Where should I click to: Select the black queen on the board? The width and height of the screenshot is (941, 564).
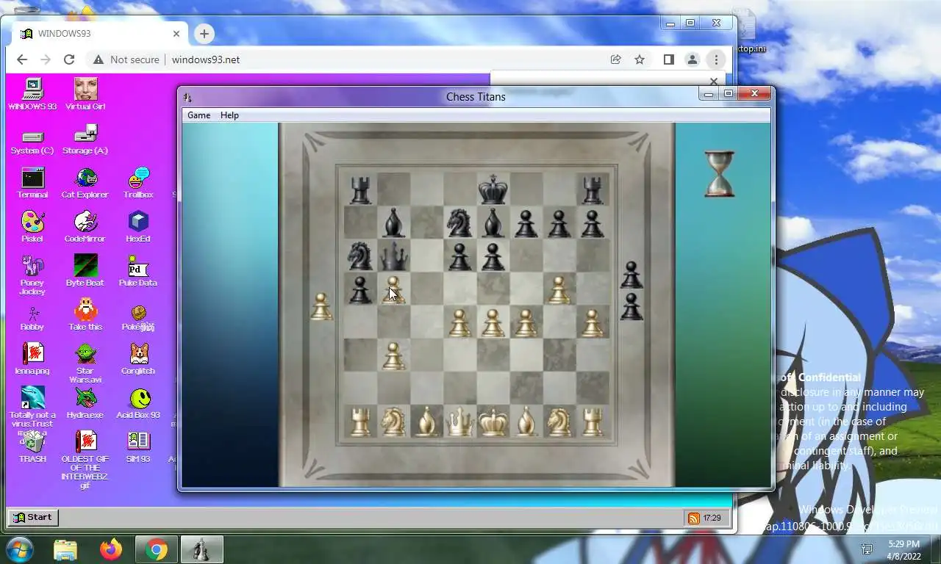click(x=393, y=256)
